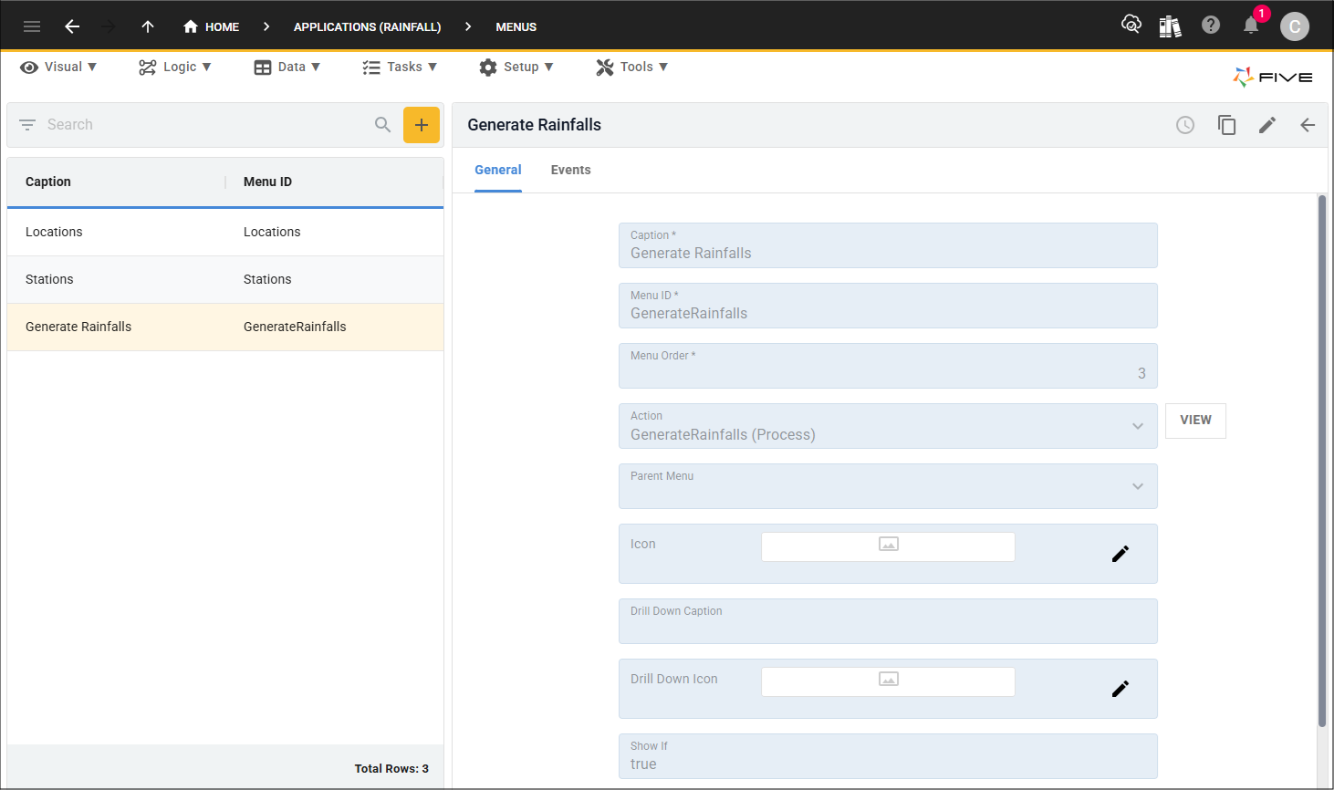Click the search magnifier icon
Viewport: 1334px width, 790px height.
(x=383, y=124)
